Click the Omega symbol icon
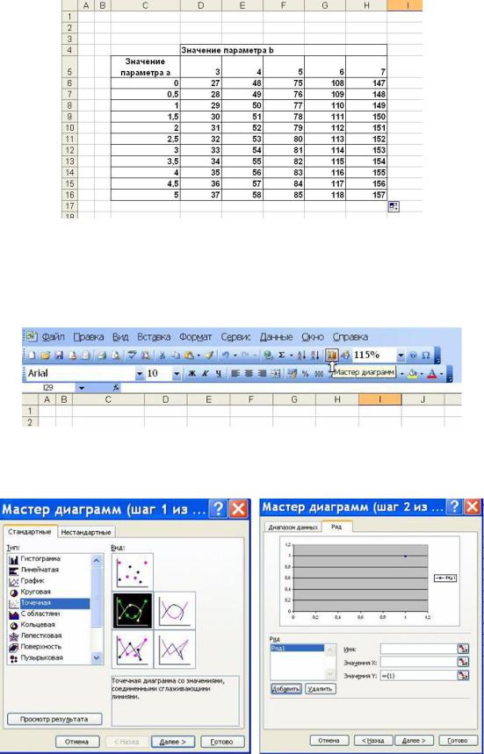Screen dimensions: 484x754 [x=426, y=355]
